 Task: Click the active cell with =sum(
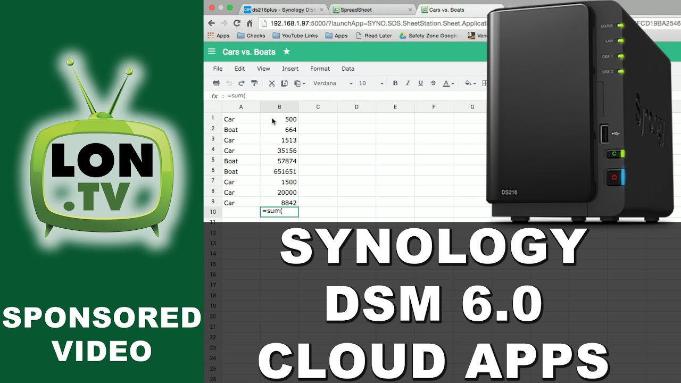pyautogui.click(x=279, y=212)
